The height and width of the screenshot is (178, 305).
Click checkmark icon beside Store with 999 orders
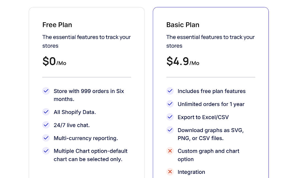(46, 91)
